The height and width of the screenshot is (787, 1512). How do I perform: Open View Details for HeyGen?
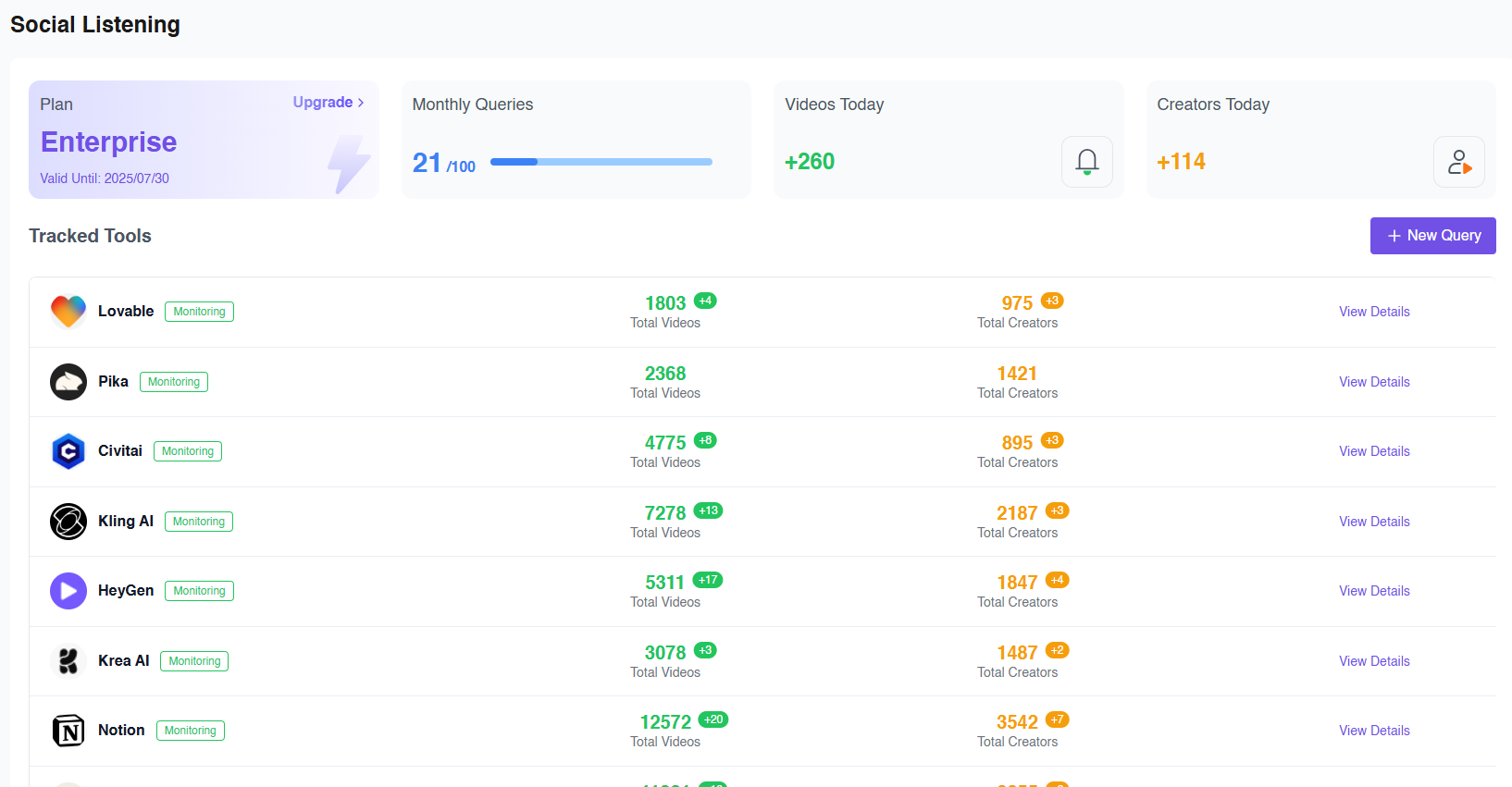tap(1374, 591)
